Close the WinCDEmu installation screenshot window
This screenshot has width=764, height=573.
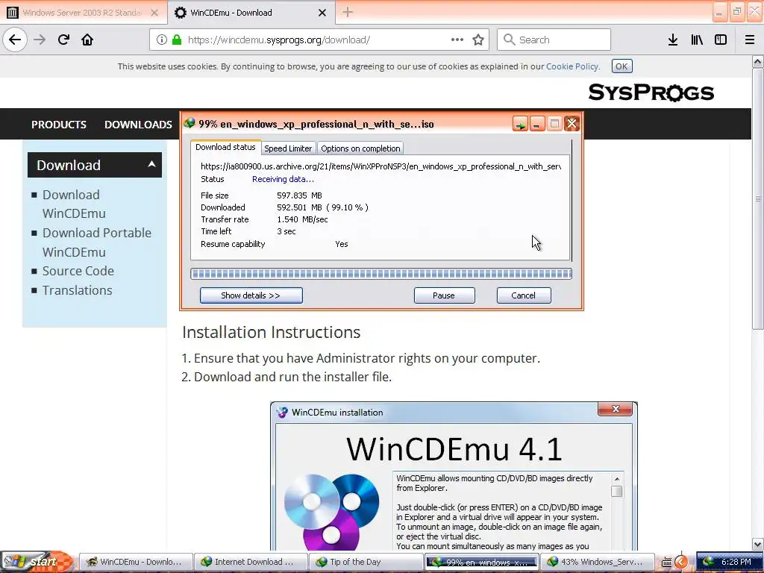(x=616, y=409)
